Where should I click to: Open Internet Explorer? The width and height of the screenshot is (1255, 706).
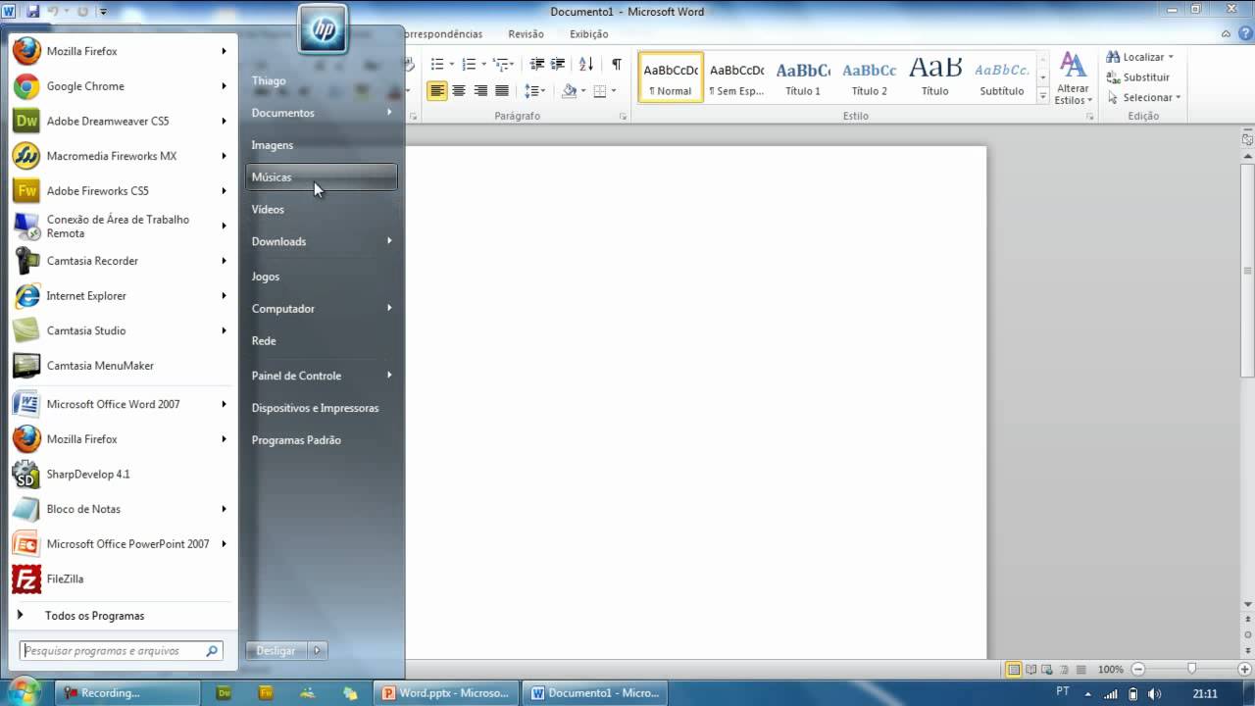click(x=122, y=295)
